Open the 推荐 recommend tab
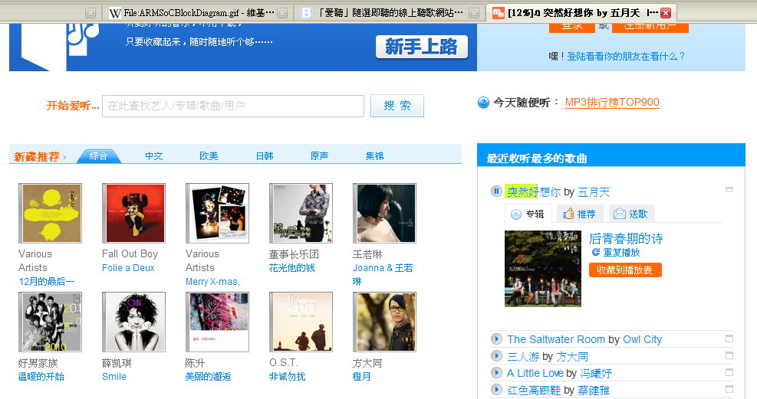This screenshot has height=399, width=757. (x=579, y=214)
